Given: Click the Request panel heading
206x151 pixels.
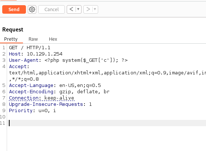Looking at the screenshot, I should click(x=13, y=30).
